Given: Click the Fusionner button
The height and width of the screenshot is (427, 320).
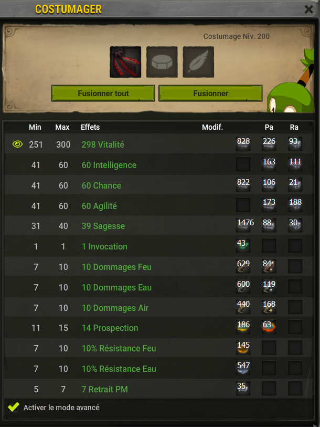Looking at the screenshot, I should (x=210, y=93).
